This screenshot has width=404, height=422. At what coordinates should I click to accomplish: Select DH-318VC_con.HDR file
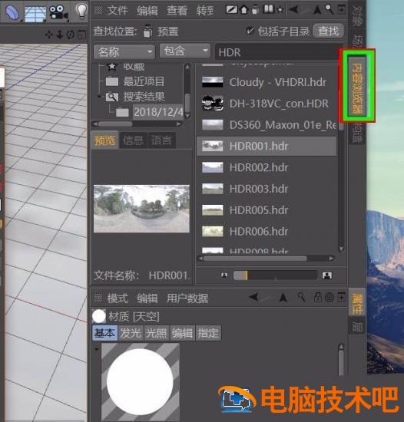tap(267, 104)
